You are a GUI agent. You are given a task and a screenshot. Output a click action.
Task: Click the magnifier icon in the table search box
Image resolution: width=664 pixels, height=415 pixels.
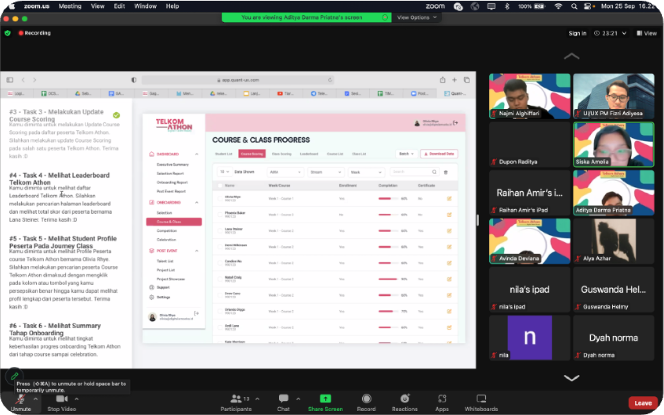pos(434,172)
